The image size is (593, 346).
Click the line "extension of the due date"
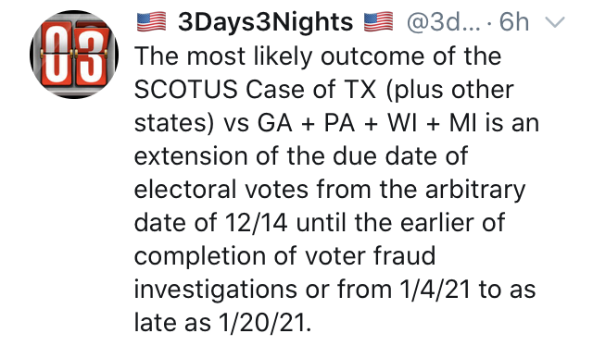click(301, 156)
